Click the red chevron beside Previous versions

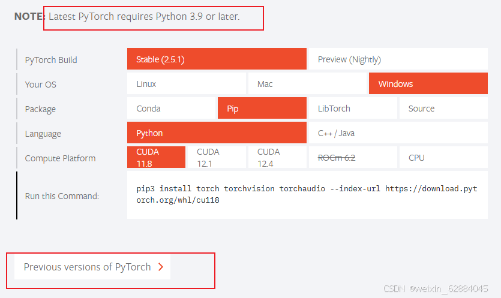coord(161,267)
